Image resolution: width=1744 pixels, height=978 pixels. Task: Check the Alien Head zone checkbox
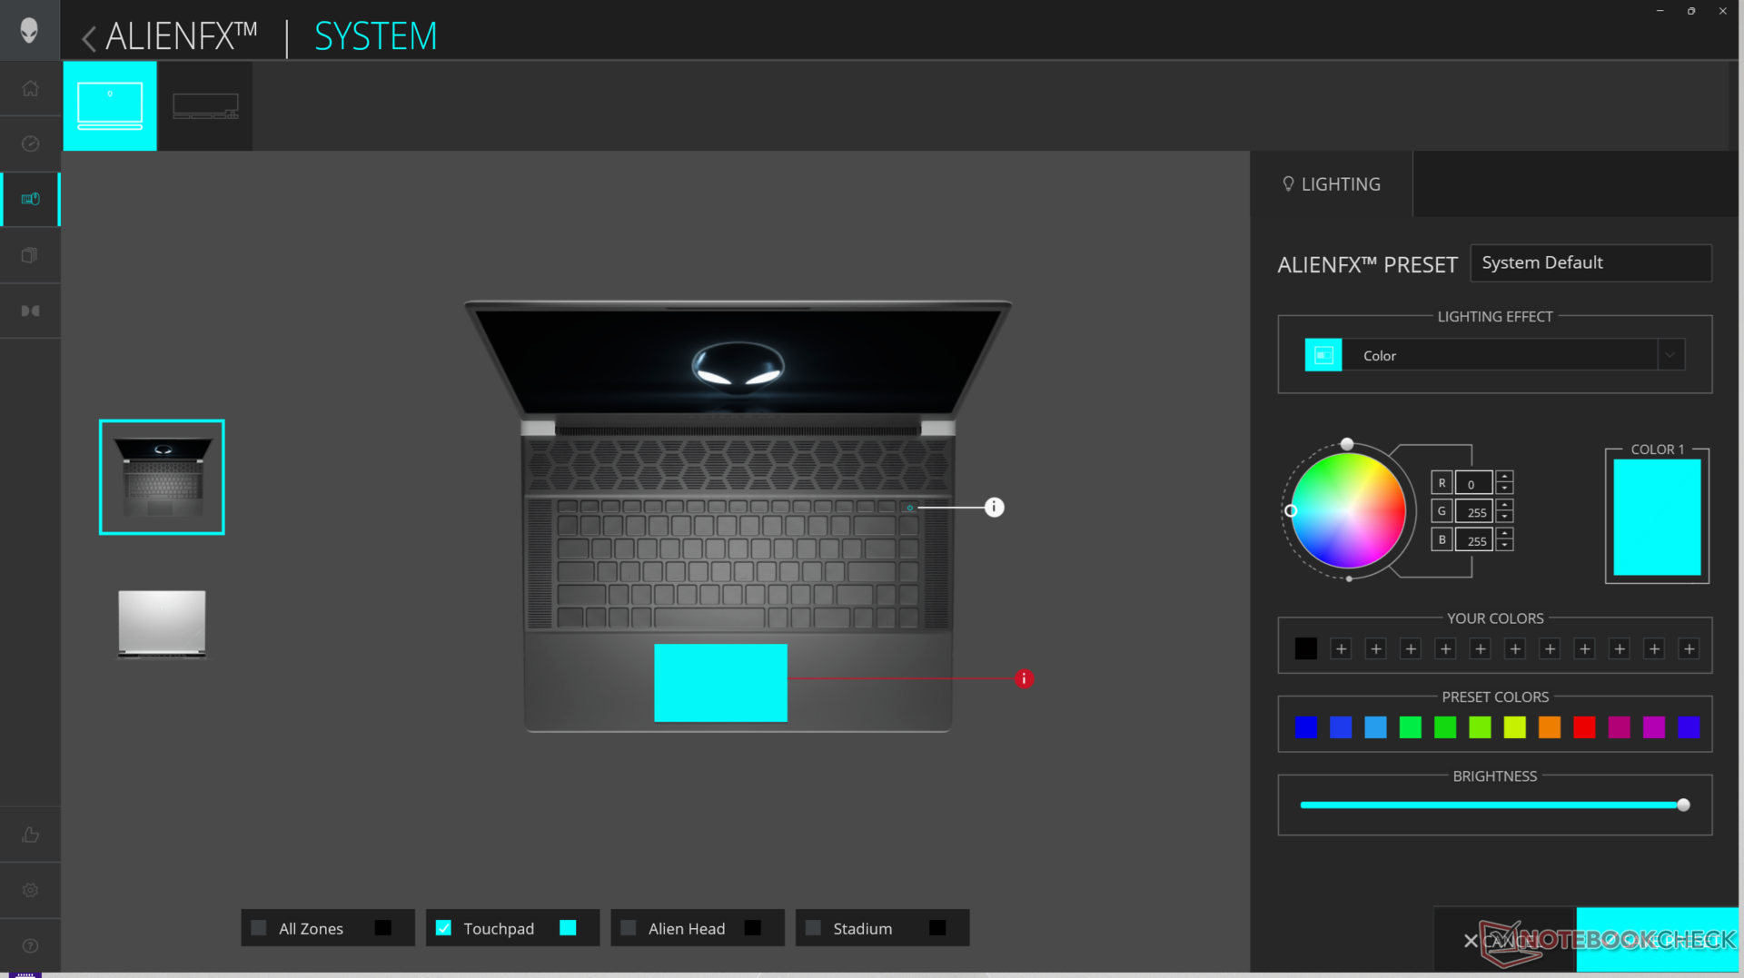pos(628,928)
